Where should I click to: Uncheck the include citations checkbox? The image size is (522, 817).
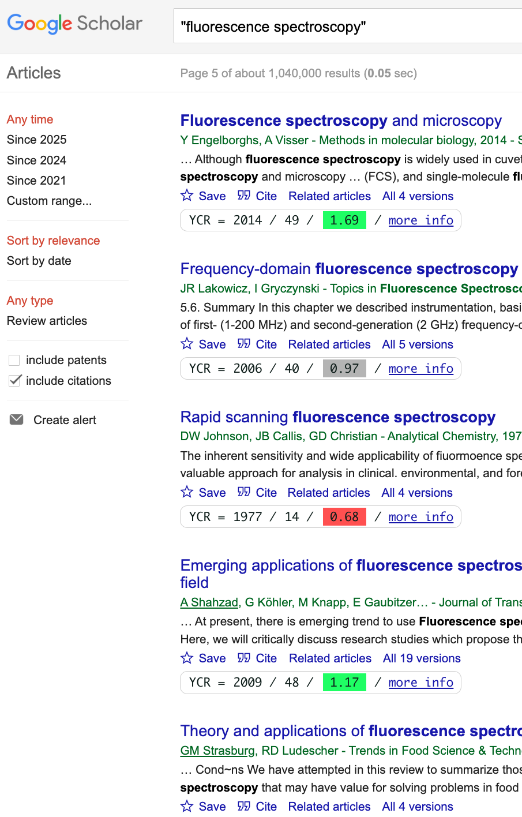pos(15,381)
